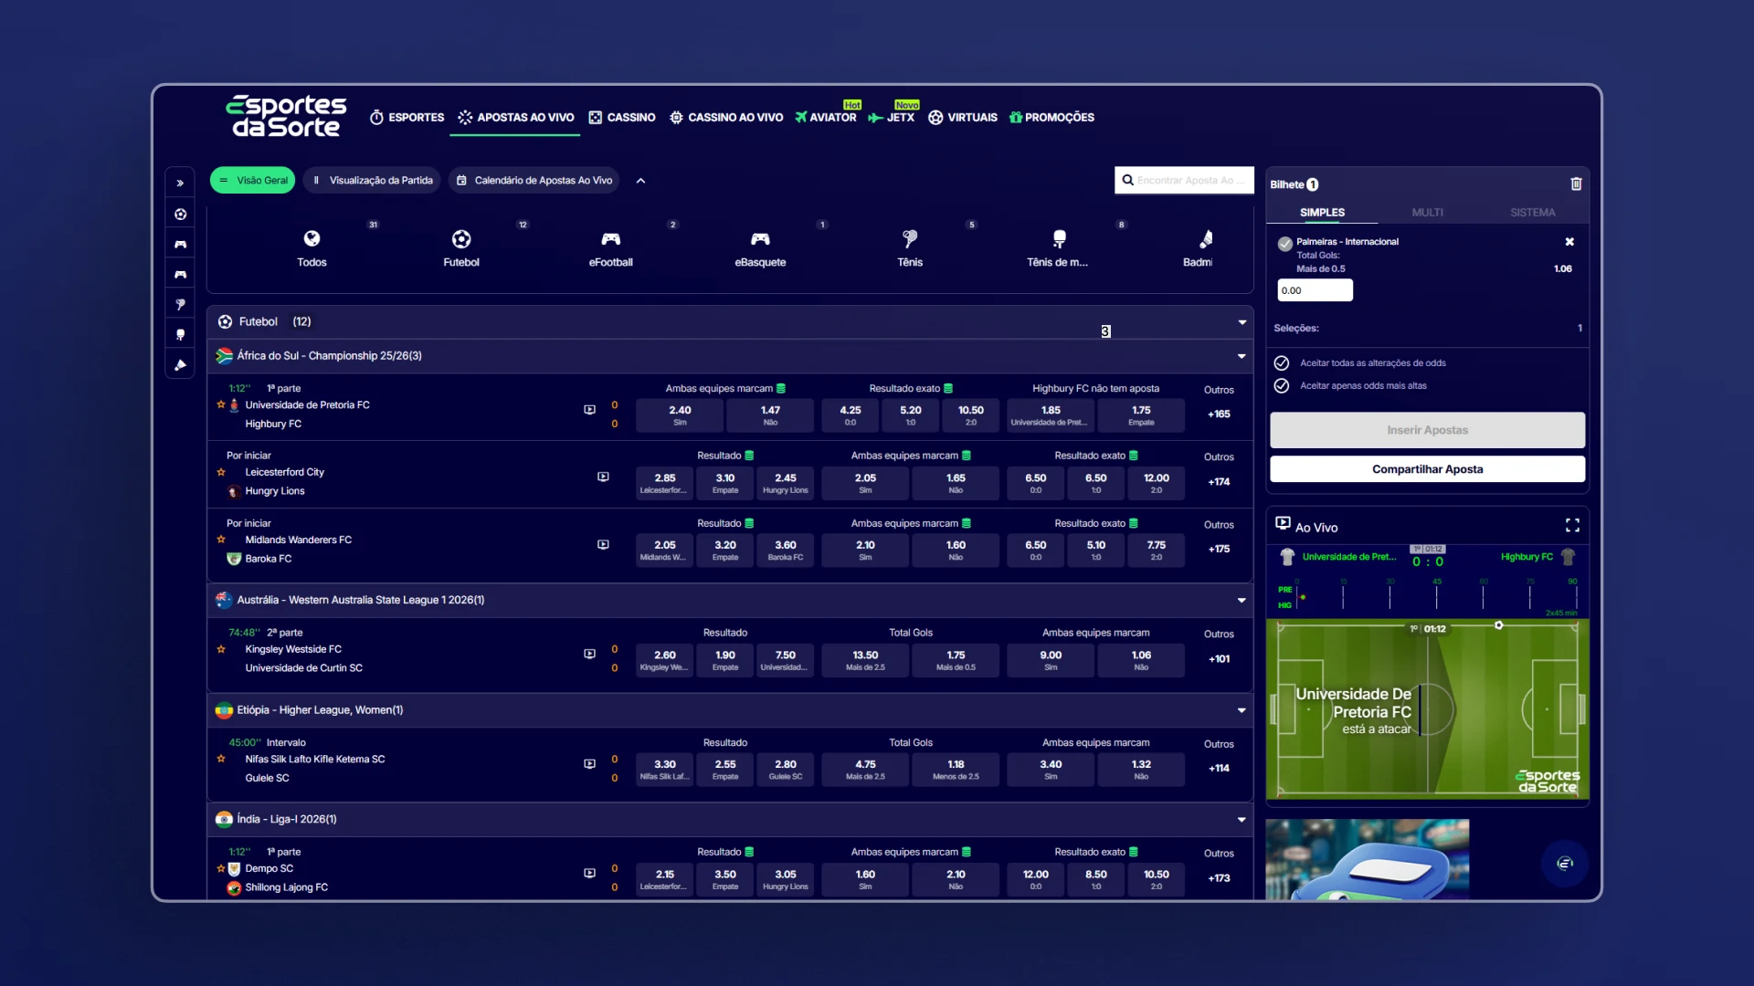Open CASSINO AO VIVO menu item

(x=726, y=118)
